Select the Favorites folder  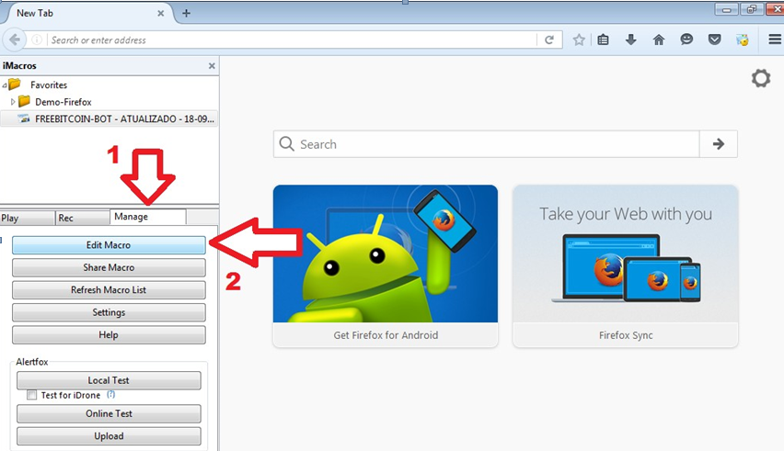click(49, 85)
